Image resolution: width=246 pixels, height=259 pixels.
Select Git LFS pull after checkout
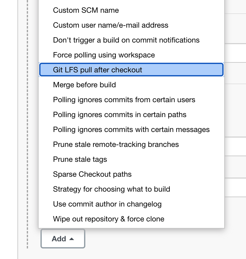(131, 70)
